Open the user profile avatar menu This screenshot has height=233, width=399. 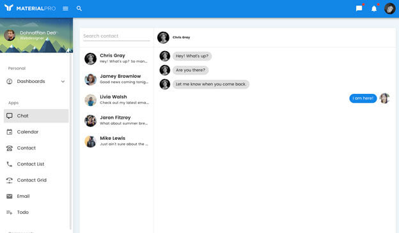pyautogui.click(x=389, y=9)
